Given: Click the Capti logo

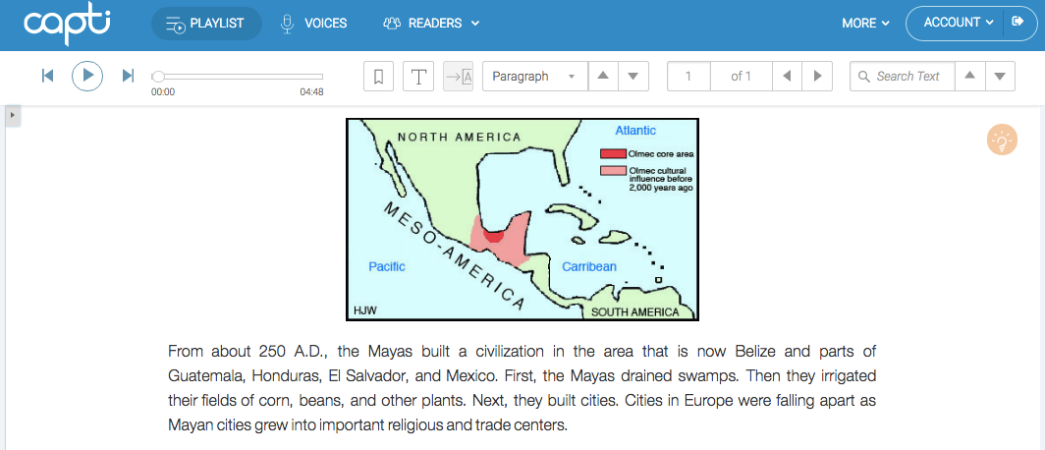Looking at the screenshot, I should 67,23.
